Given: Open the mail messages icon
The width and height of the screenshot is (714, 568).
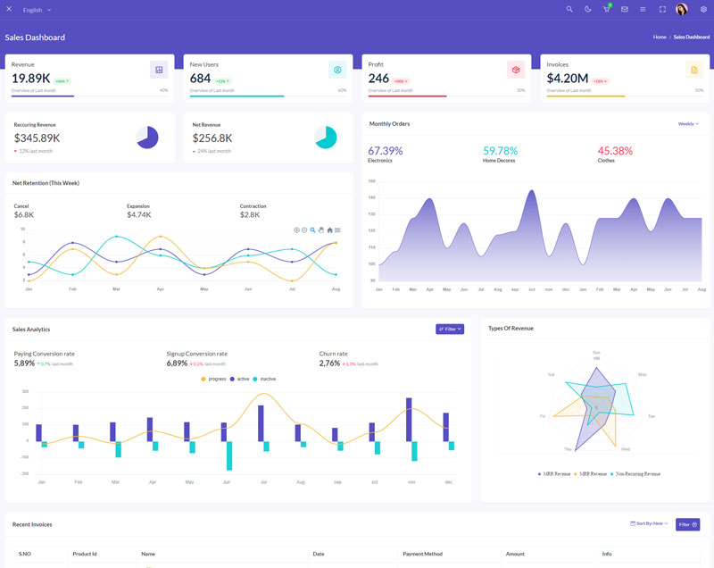Looking at the screenshot, I should (x=625, y=9).
